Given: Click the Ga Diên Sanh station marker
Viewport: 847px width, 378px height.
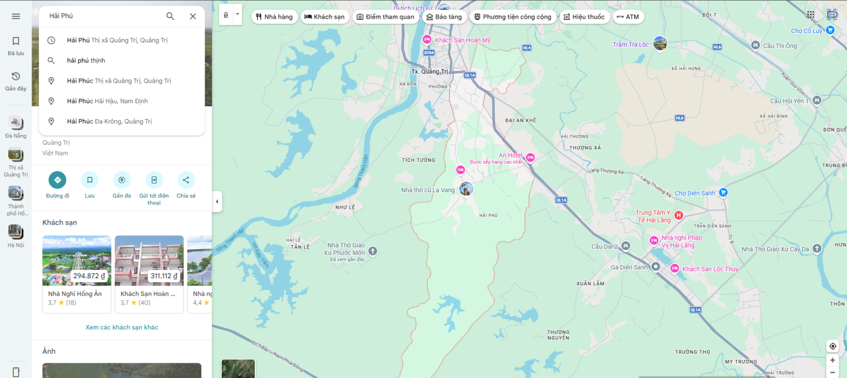Looking at the screenshot, I should (x=656, y=267).
